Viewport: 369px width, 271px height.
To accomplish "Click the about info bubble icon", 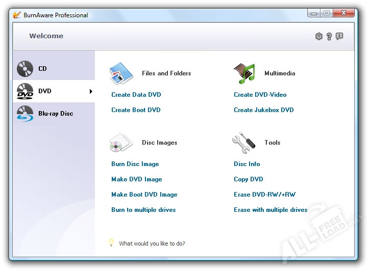I will click(339, 36).
